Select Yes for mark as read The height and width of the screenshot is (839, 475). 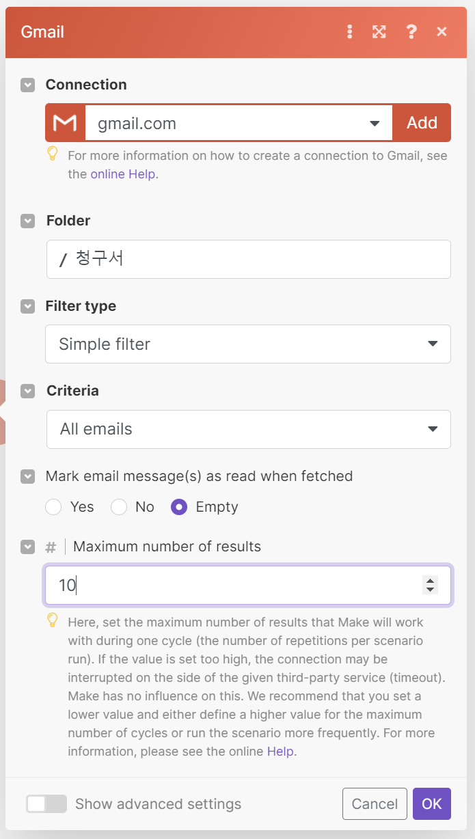click(53, 507)
